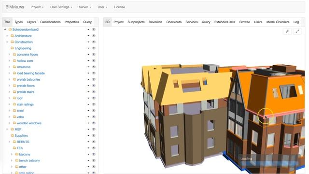The height and width of the screenshot is (174, 309).
Task: Open the User dropdown menu
Action: click(102, 7)
